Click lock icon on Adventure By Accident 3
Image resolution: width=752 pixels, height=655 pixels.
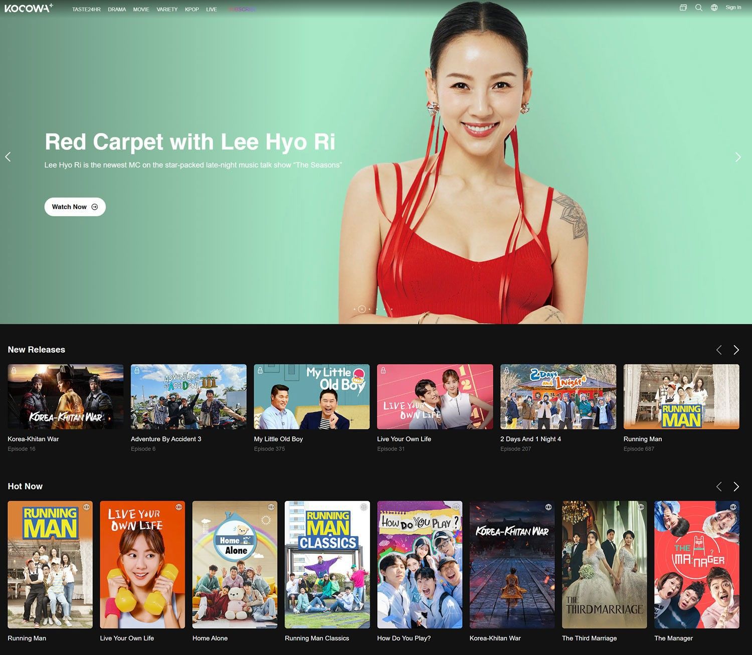click(x=137, y=370)
